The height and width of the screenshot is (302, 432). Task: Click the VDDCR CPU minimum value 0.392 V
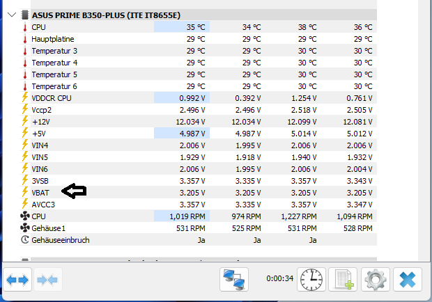click(x=248, y=98)
